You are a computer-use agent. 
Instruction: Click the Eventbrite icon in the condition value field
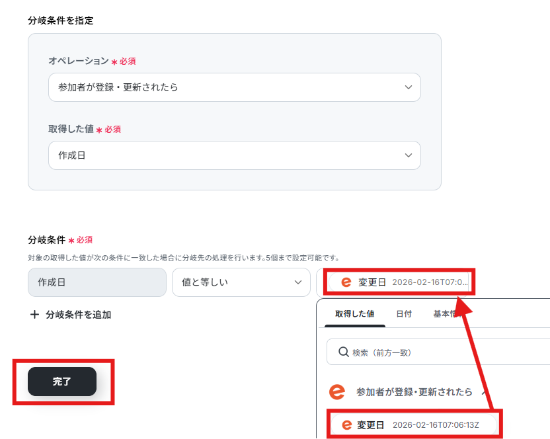346,282
